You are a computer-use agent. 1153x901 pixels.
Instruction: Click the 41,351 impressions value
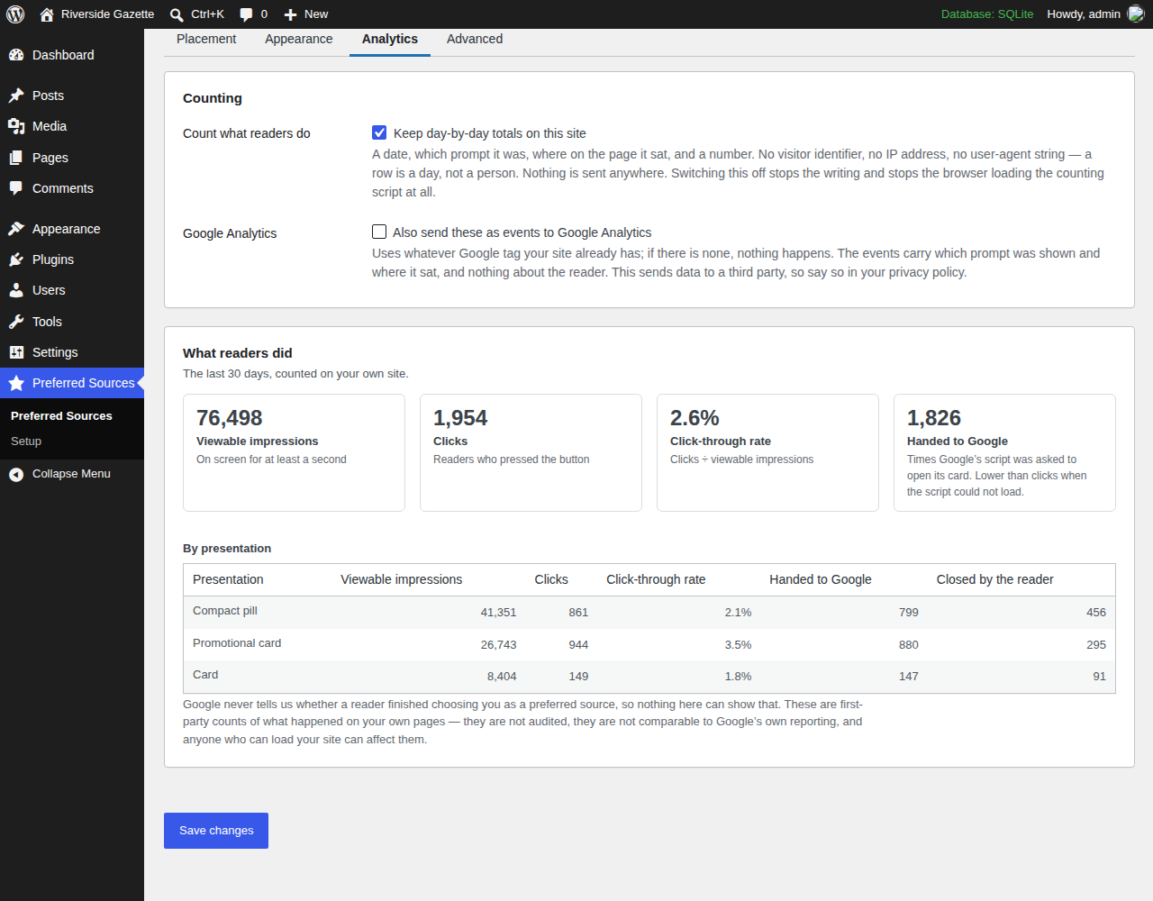[x=498, y=613]
